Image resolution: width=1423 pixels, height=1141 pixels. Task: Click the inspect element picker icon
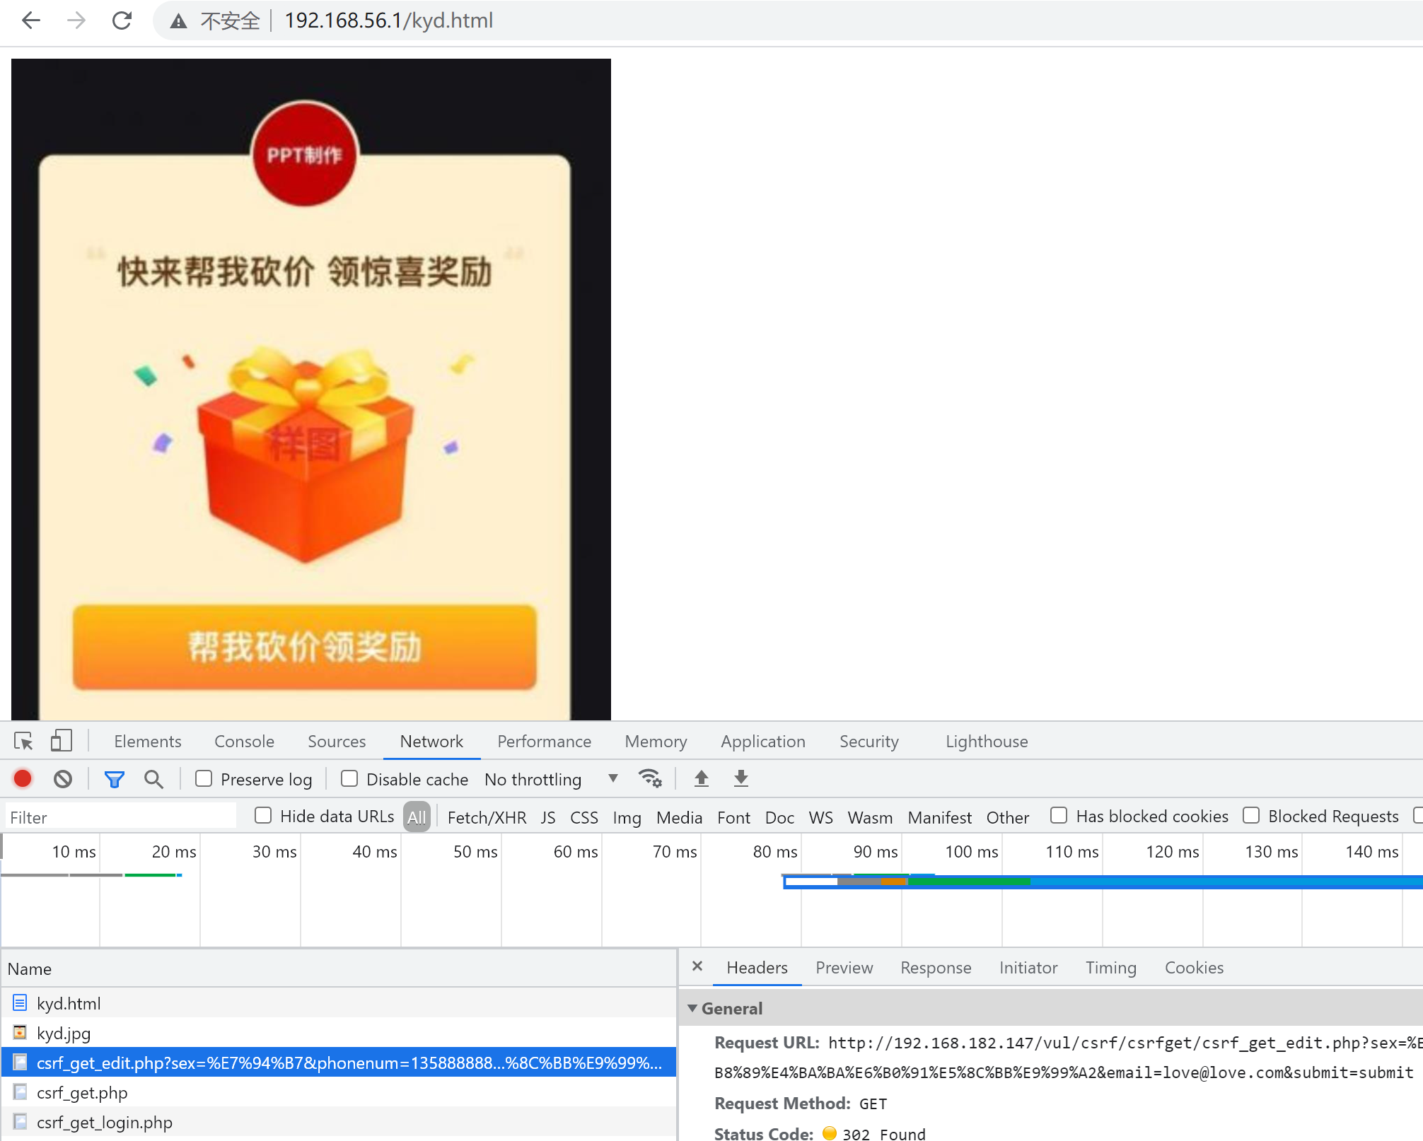coord(23,741)
